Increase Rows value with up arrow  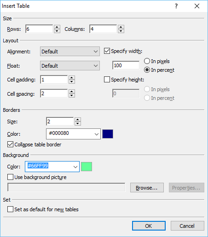point(57,27)
